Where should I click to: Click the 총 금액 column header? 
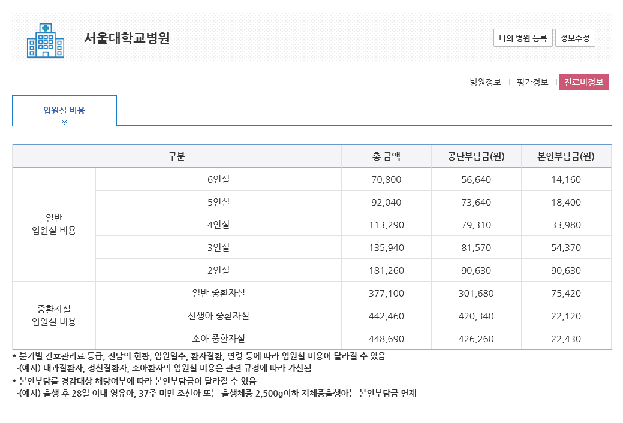tap(386, 157)
